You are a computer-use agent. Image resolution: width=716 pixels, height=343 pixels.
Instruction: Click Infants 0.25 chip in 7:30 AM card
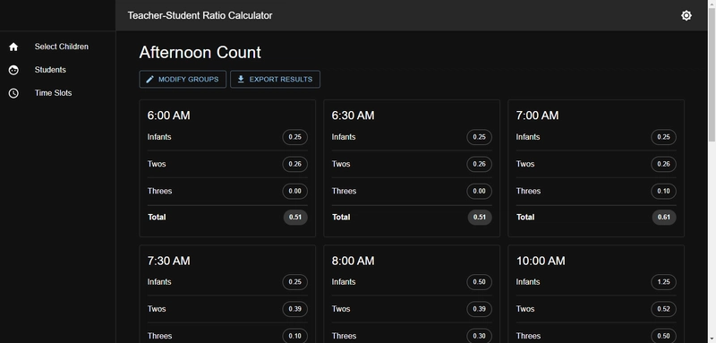[x=295, y=282]
